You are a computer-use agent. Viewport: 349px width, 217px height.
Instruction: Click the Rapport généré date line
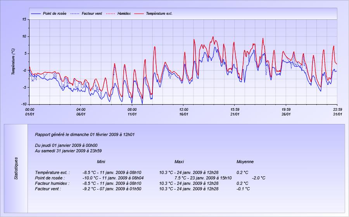(x=85, y=134)
